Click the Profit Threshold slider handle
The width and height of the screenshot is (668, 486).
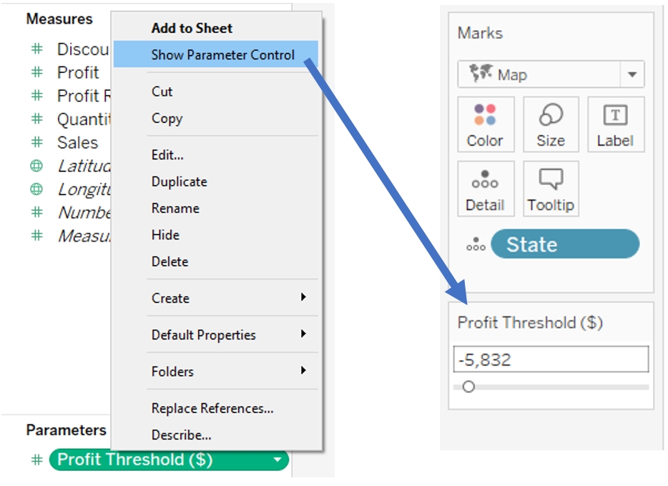(x=468, y=387)
